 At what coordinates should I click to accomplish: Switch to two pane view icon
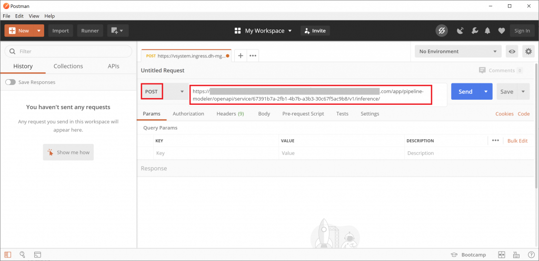pyautogui.click(x=502, y=255)
